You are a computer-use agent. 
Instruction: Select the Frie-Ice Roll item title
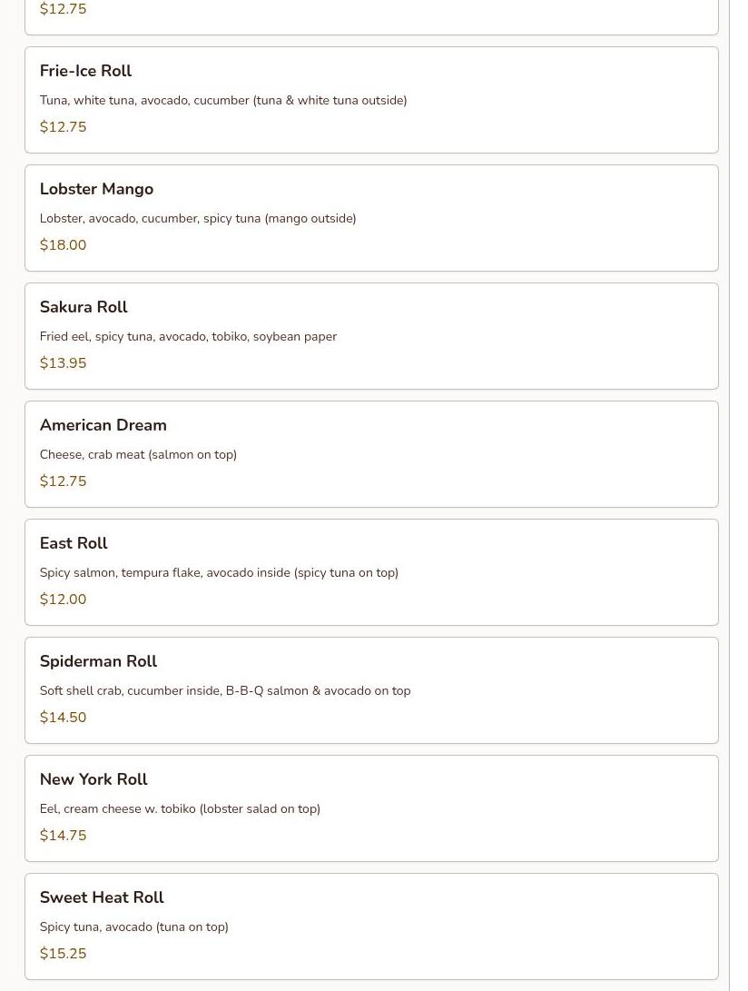coord(85,71)
